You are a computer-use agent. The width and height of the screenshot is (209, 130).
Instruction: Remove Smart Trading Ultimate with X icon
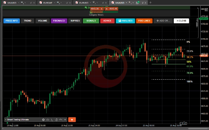pos(65,120)
